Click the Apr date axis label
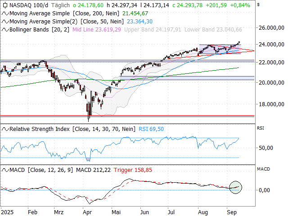 pos(87,212)
